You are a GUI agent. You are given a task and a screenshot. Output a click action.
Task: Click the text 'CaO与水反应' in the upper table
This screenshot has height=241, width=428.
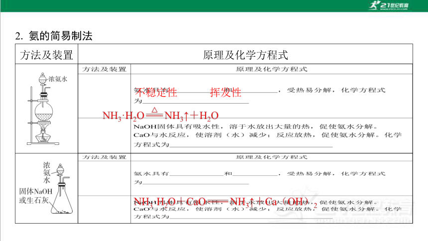[160, 135]
